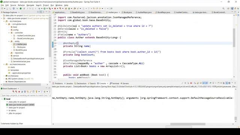
Task: Expand the Maven Dependencies node
Action: (x=4, y=82)
